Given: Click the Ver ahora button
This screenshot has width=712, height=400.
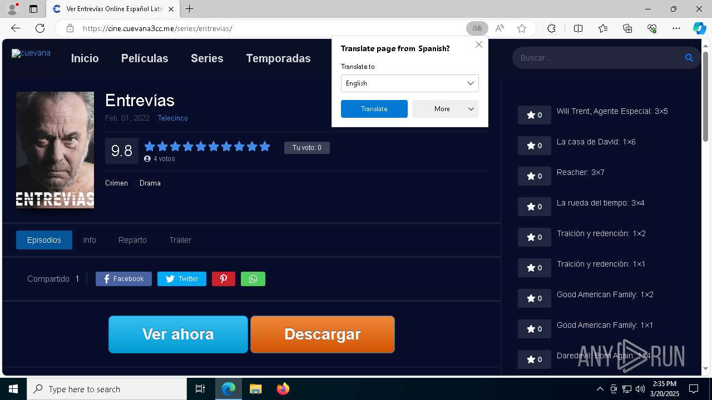Looking at the screenshot, I should pos(178,334).
